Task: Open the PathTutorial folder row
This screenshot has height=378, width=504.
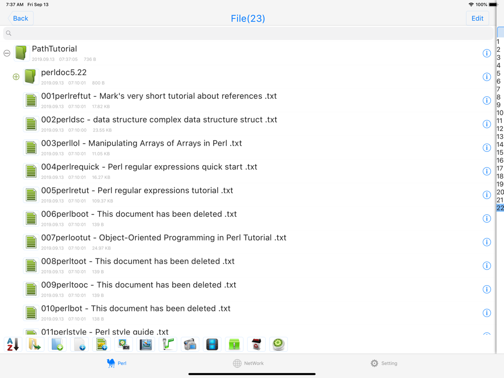Action: click(247, 53)
